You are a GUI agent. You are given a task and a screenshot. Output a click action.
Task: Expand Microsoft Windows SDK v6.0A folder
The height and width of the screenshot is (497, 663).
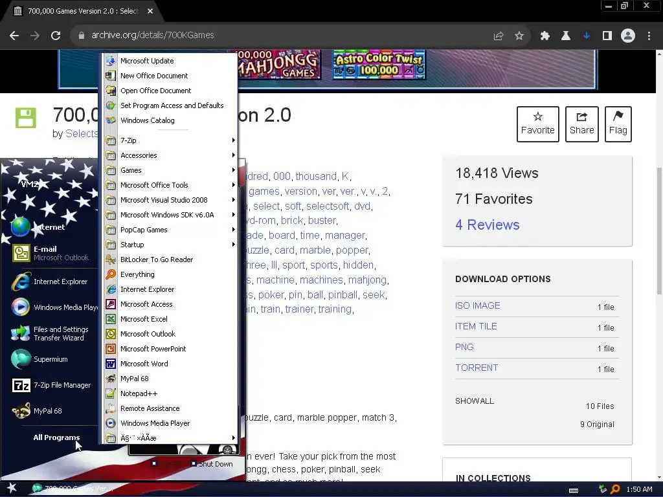click(170, 215)
